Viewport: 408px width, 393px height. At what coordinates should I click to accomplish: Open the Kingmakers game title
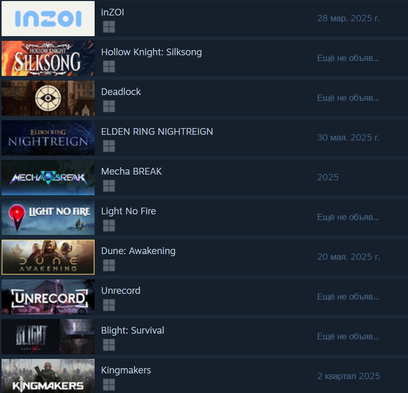click(126, 370)
